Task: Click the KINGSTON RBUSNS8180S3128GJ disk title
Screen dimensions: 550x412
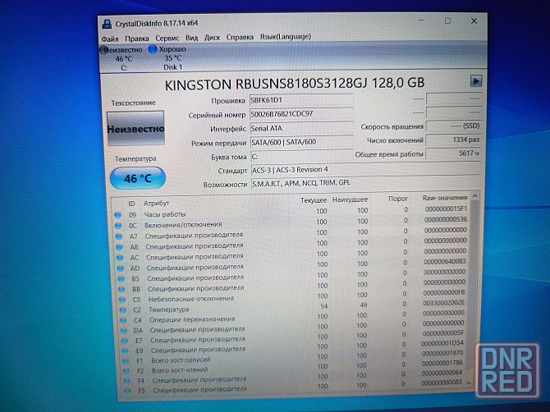Action: point(295,85)
